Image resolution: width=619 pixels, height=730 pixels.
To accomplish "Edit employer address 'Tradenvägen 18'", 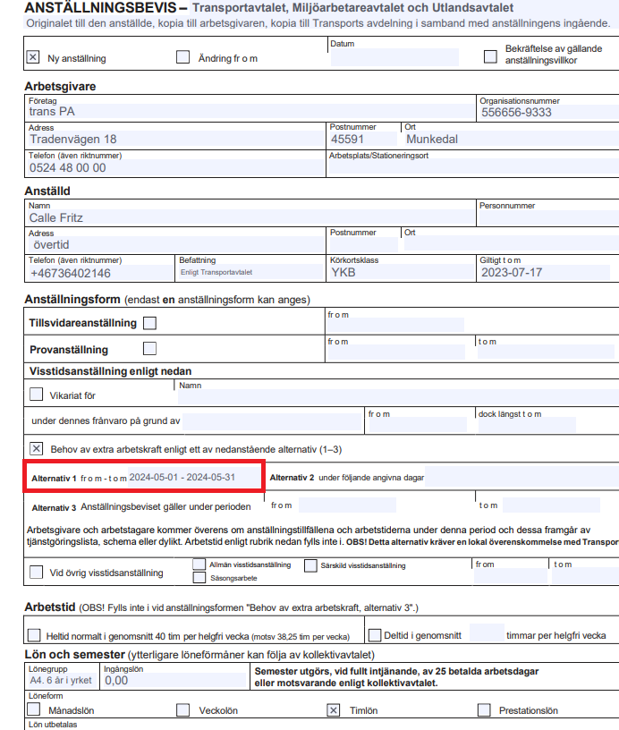I will click(176, 140).
